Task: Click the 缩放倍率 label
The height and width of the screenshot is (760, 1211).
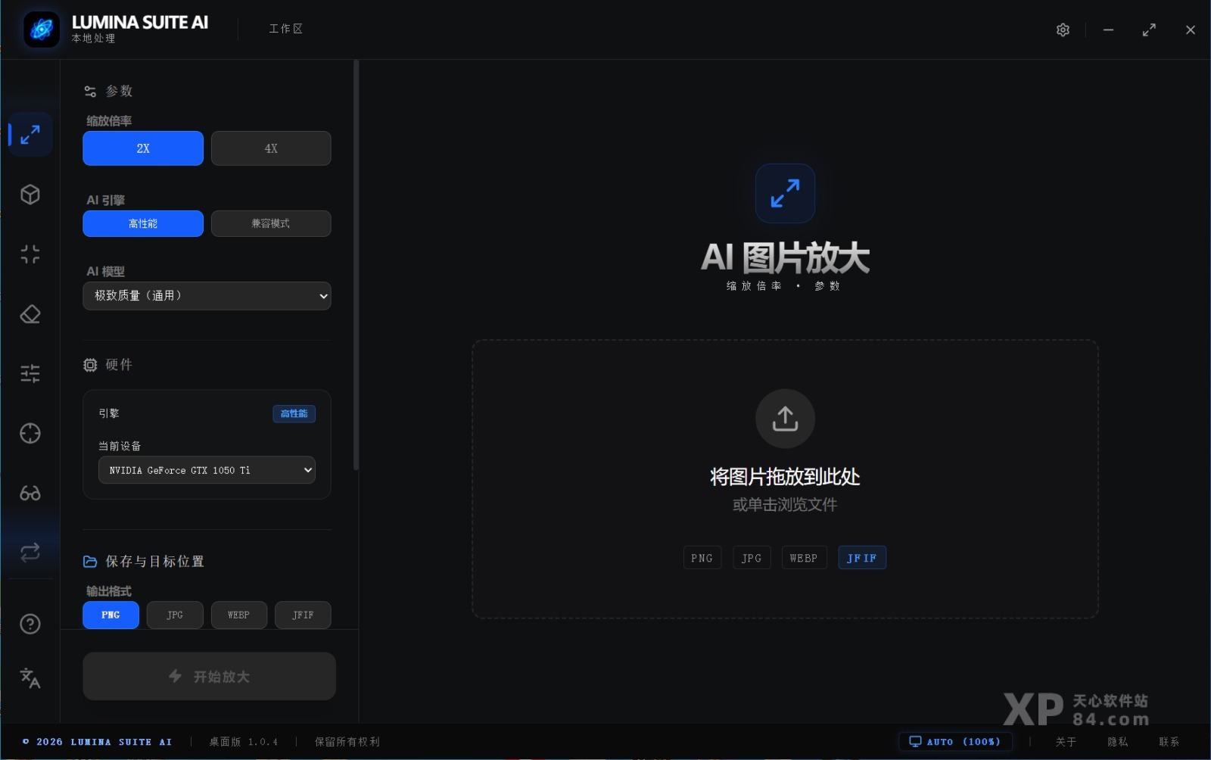Action: [x=109, y=121]
